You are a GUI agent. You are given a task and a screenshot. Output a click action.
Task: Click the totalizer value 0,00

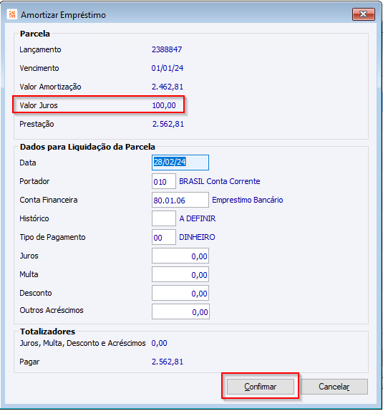point(159,343)
